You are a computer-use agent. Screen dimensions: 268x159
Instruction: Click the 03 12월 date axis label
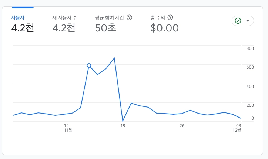237,128
